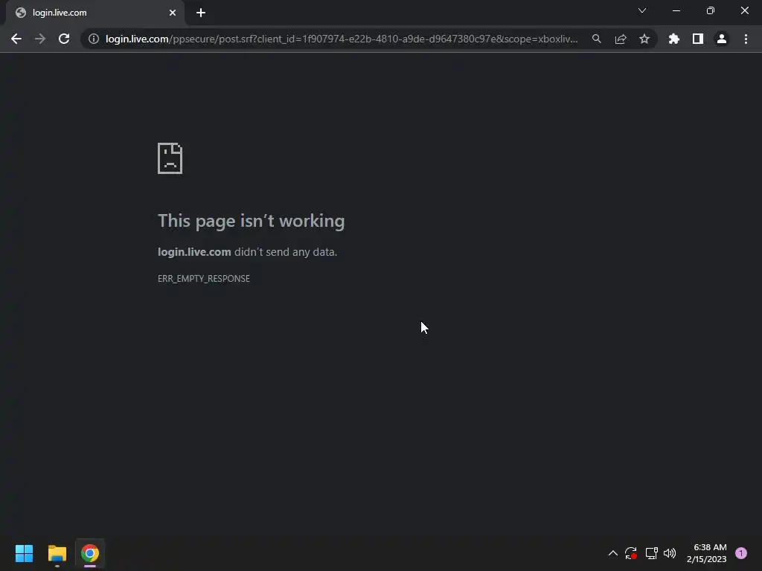
Task: Share this page via share icon
Action: (x=621, y=39)
